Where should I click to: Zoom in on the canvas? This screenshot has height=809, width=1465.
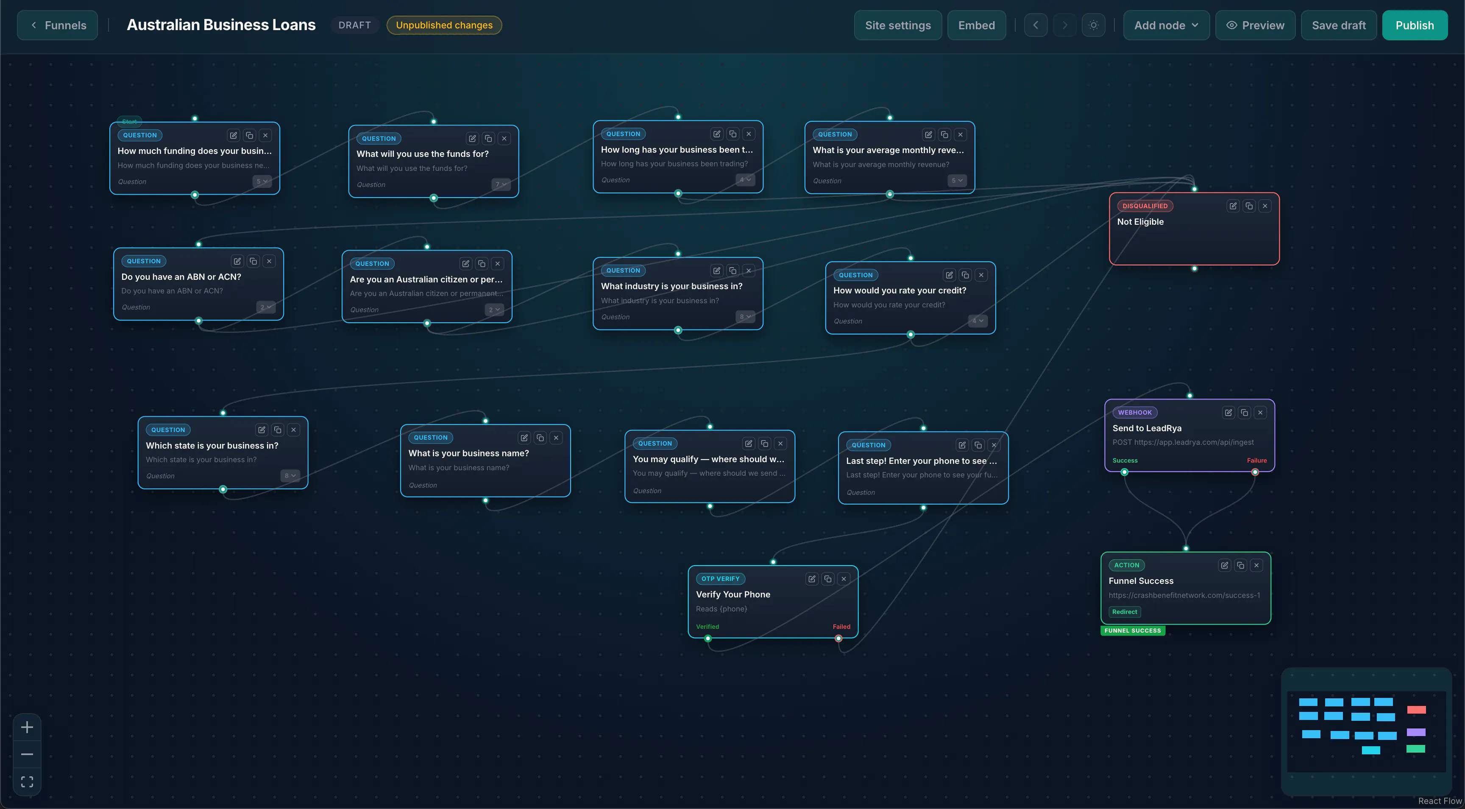point(27,727)
